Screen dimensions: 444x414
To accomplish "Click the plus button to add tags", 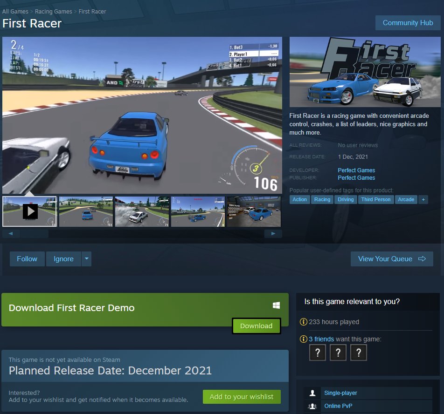I will tap(423, 199).
